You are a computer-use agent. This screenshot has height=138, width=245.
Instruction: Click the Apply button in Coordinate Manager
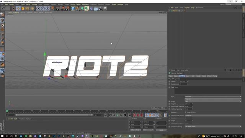point(161,130)
